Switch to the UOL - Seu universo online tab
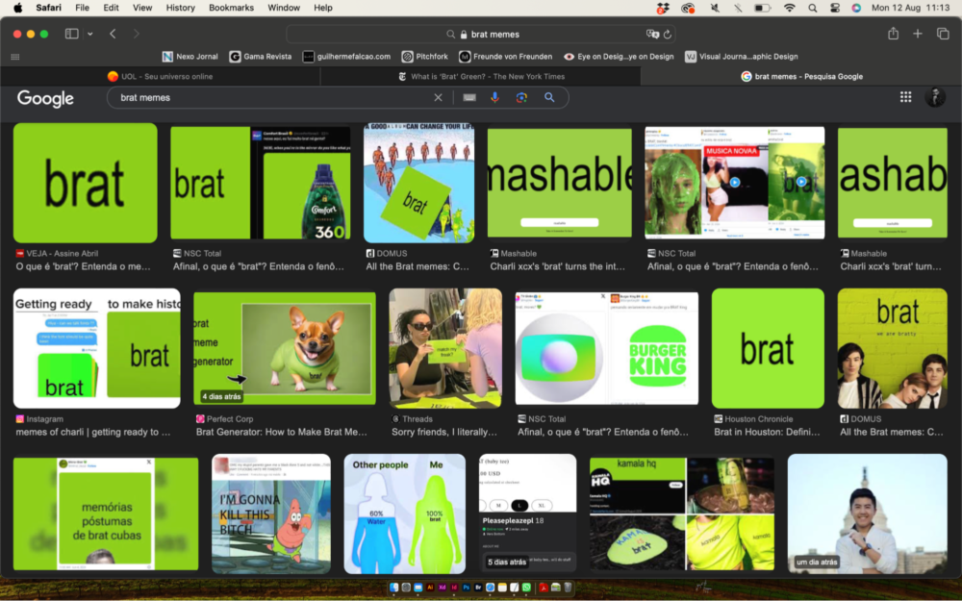The image size is (962, 601). pyautogui.click(x=160, y=76)
